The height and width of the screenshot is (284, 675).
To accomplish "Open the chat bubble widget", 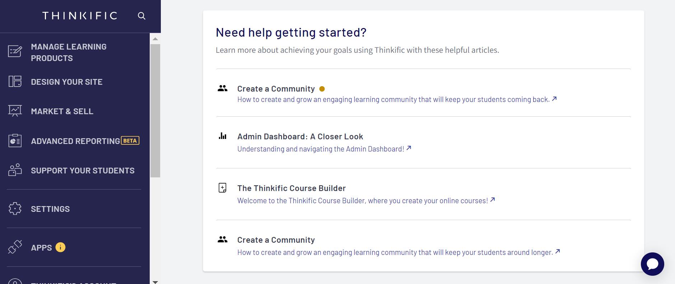I will [x=652, y=264].
